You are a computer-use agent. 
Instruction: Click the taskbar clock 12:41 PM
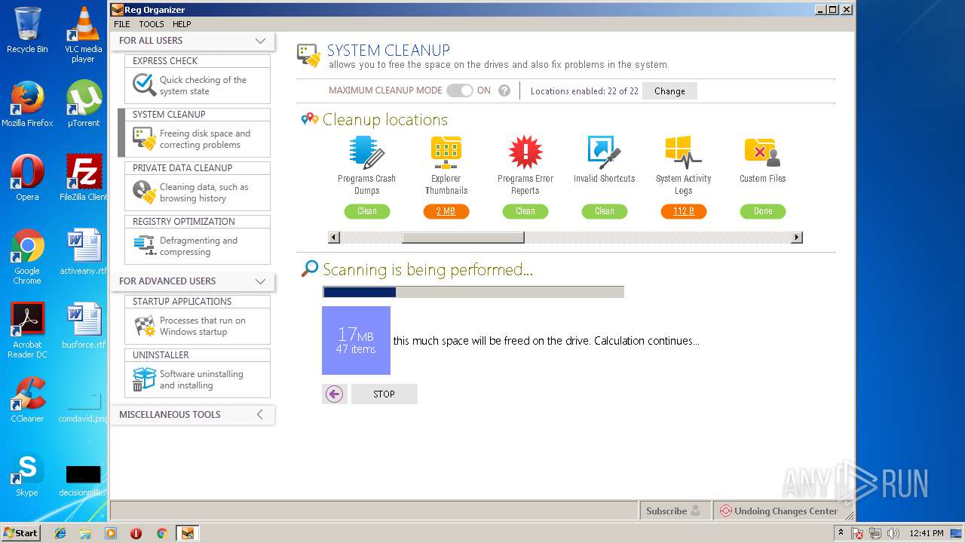[x=927, y=533]
